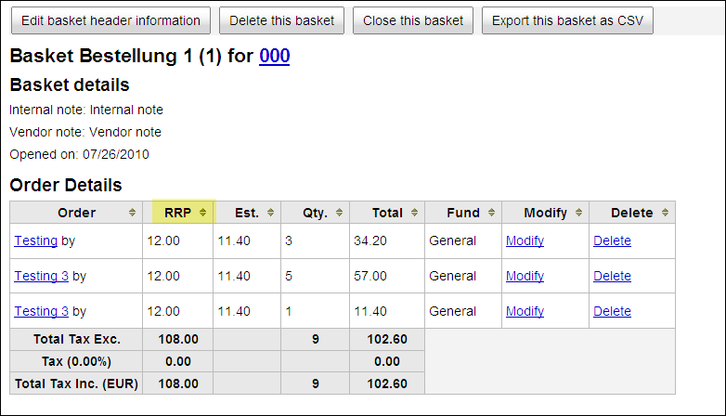
Task: Delete the first order line Testing
Action: pos(612,240)
